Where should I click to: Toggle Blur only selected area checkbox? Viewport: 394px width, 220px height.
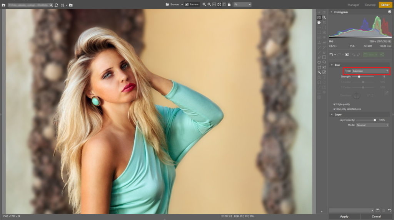(x=334, y=109)
